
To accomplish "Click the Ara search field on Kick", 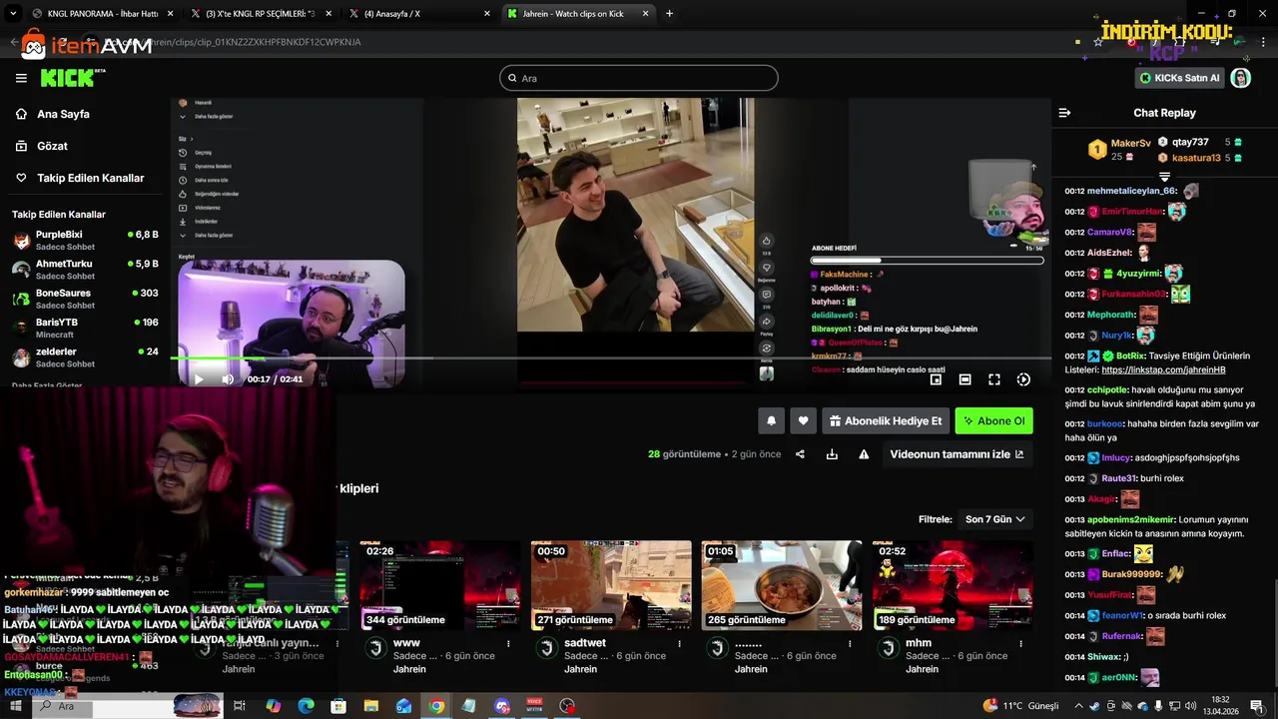I will point(639,78).
